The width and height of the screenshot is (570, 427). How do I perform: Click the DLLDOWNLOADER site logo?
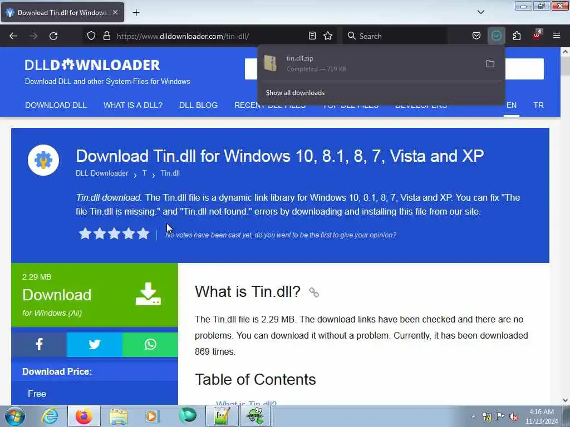(92, 65)
